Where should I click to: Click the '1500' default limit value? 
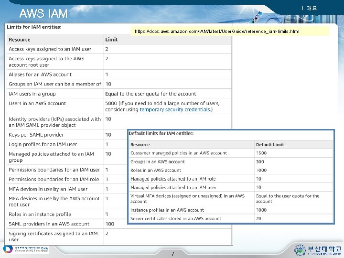(x=261, y=153)
